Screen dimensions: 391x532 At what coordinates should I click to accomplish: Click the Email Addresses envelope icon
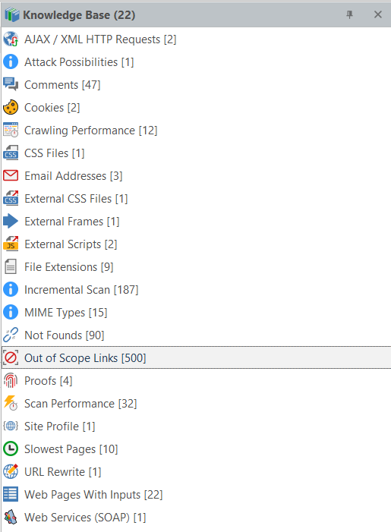(11, 176)
